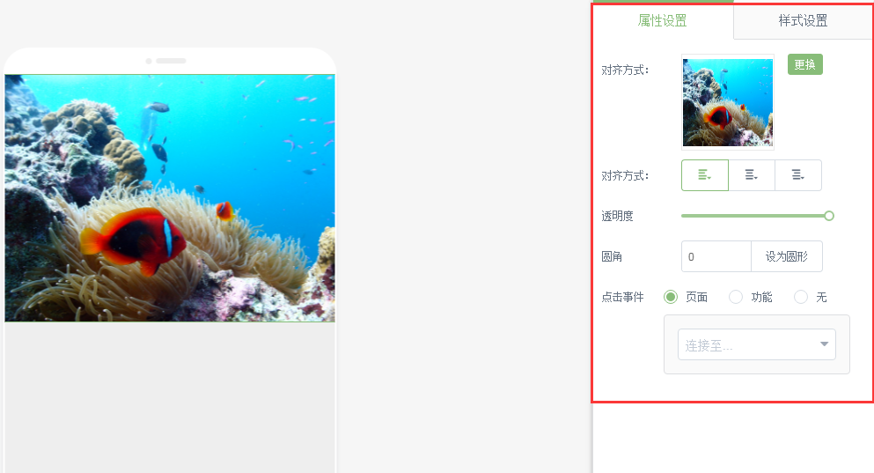Click the 透明度 slider track
The height and width of the screenshot is (473, 874).
point(754,216)
